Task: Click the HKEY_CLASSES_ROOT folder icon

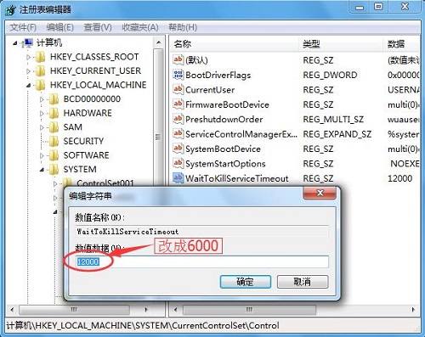Action: 40,57
